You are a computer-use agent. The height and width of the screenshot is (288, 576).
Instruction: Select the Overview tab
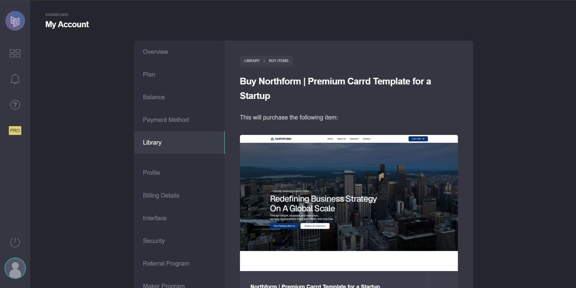(179, 52)
